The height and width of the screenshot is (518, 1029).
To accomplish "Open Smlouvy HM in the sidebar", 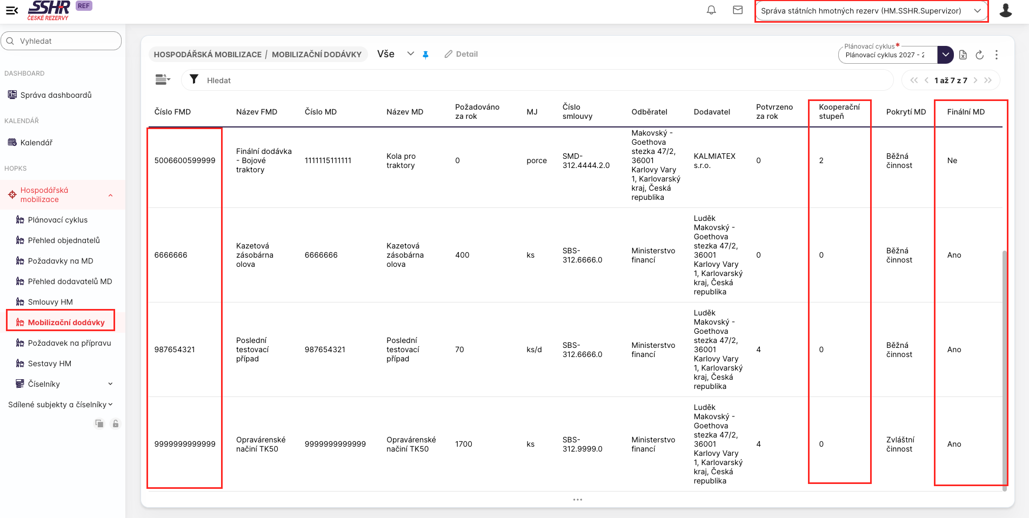I will tap(50, 302).
